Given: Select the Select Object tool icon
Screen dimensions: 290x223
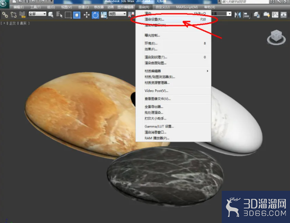Looking at the screenshot, I should coord(51,15).
